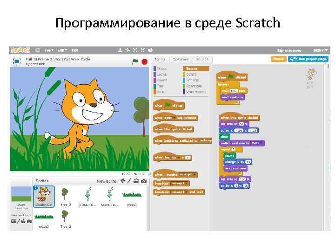Screen dimensions: 335x251
Task: Click the wait seconds value in forever loop
Action: click(x=234, y=91)
